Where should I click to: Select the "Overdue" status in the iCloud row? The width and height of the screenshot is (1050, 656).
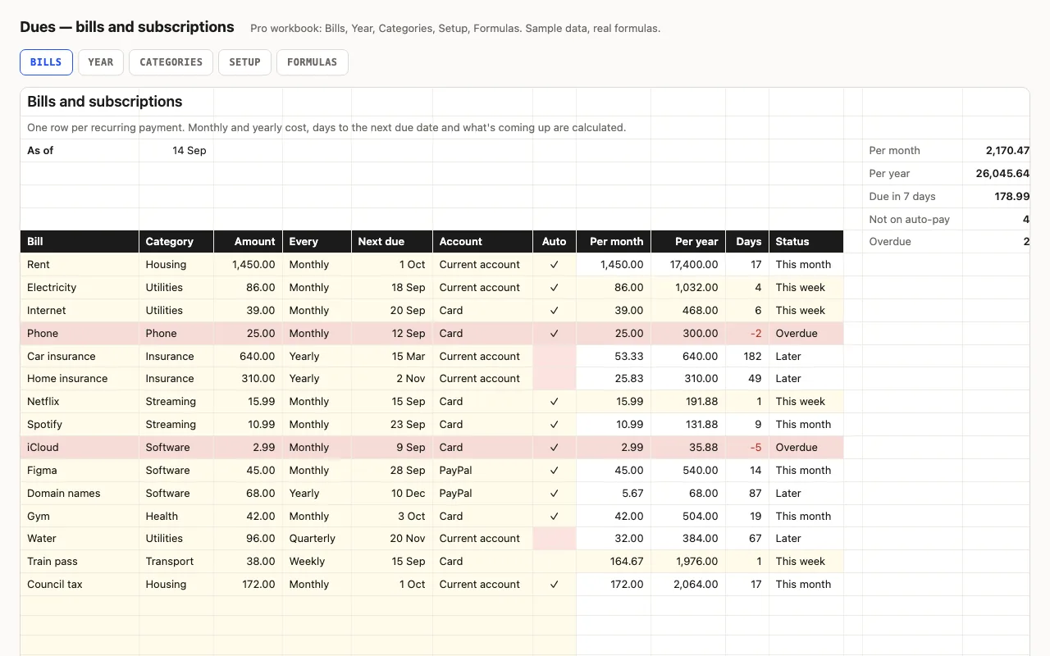[x=806, y=448]
